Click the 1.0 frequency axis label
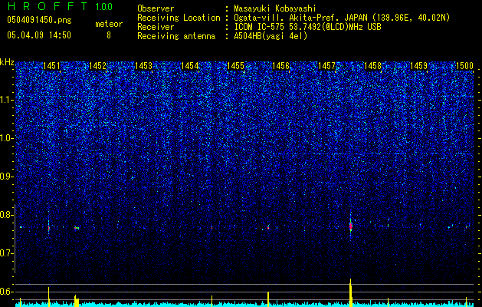The image size is (482, 307). [7, 138]
